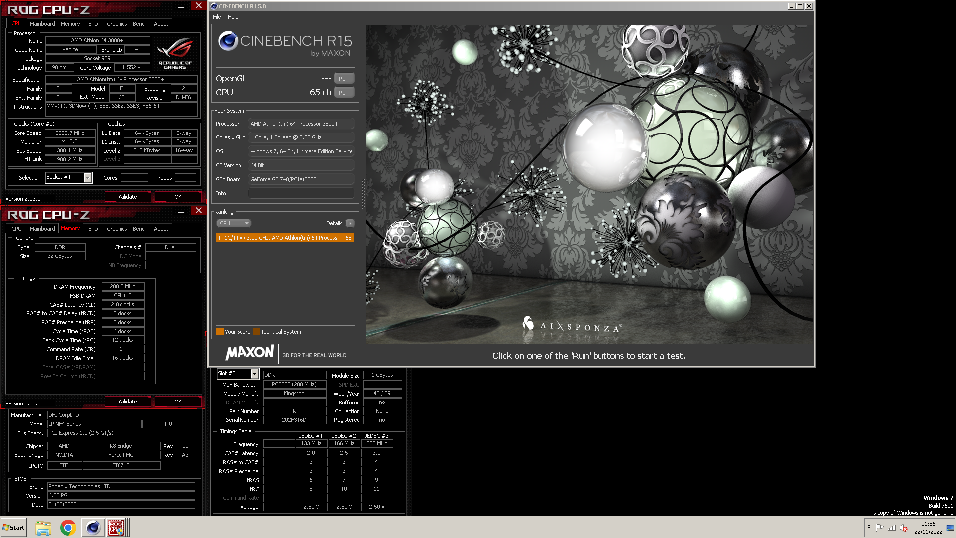
Task: Run the CPU benchmark test
Action: 344,93
